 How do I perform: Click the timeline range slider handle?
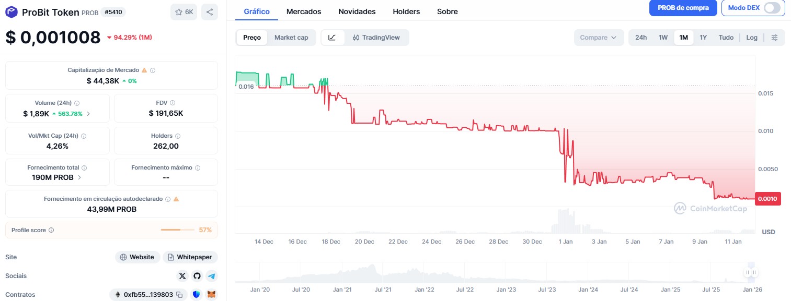click(751, 272)
